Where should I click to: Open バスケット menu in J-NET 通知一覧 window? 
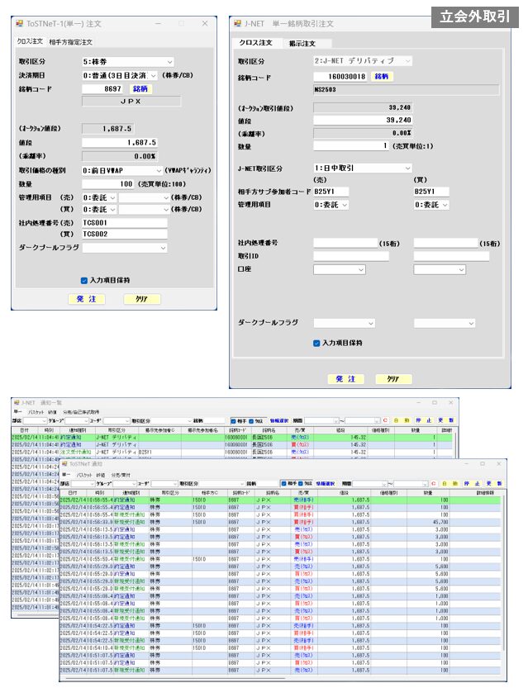[x=36, y=412]
